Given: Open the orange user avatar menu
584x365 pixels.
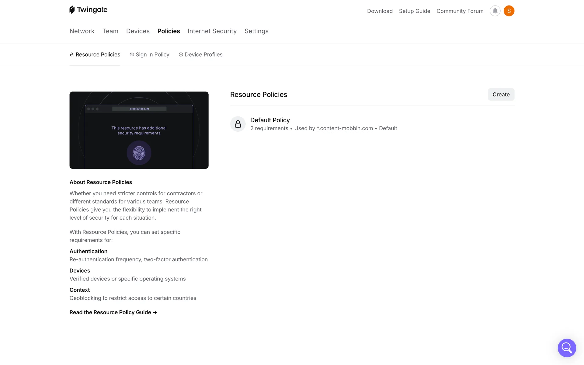Looking at the screenshot, I should (509, 11).
